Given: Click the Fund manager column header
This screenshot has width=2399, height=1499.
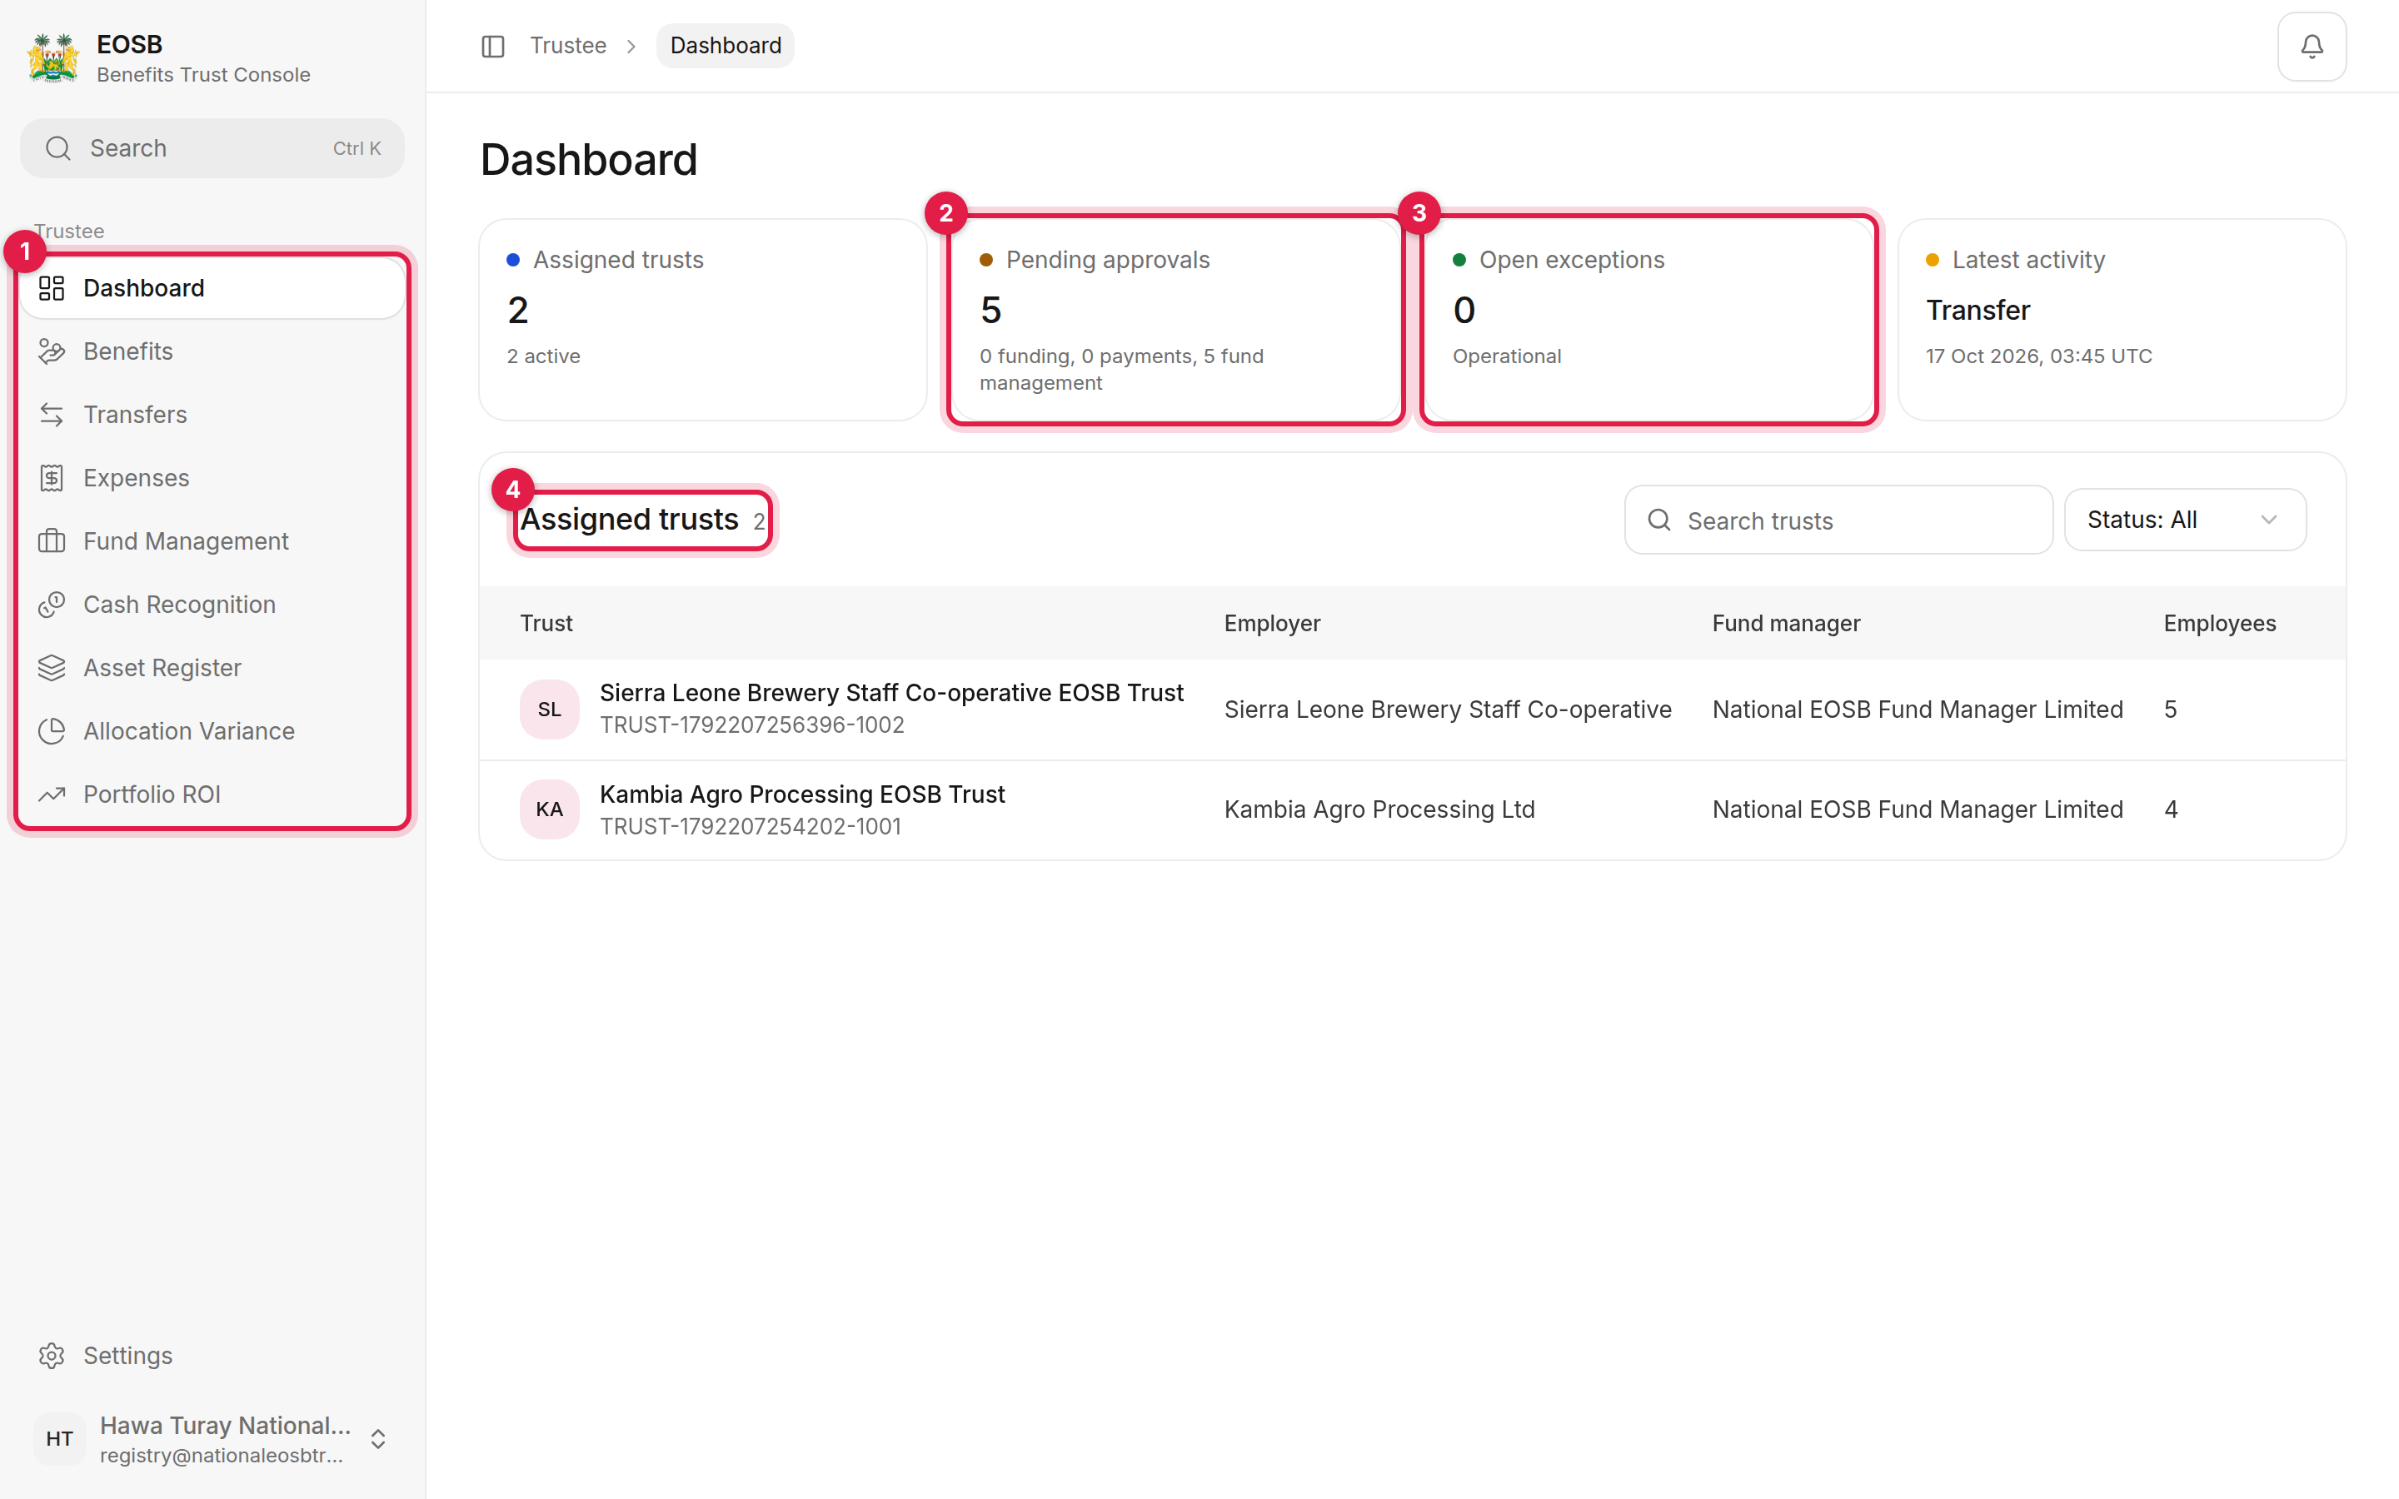Looking at the screenshot, I should click(x=1787, y=624).
